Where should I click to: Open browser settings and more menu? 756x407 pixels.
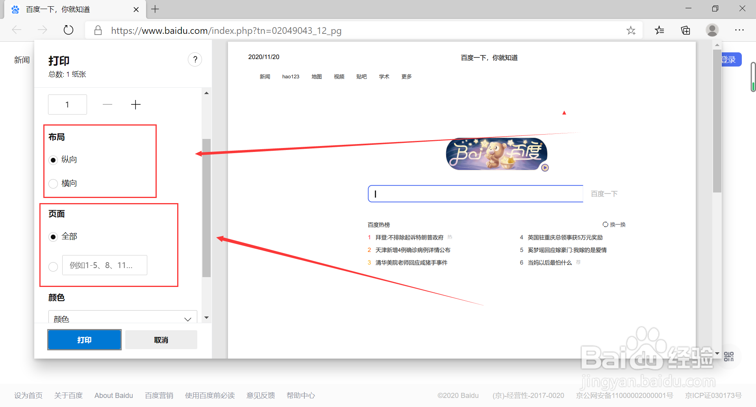pyautogui.click(x=739, y=30)
